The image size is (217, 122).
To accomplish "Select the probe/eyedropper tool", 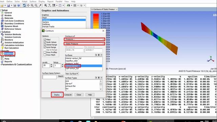I will (40, 5).
